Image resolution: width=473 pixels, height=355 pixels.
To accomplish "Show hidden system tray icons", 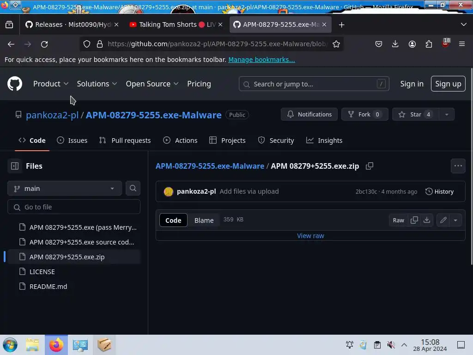I will pos(404,345).
